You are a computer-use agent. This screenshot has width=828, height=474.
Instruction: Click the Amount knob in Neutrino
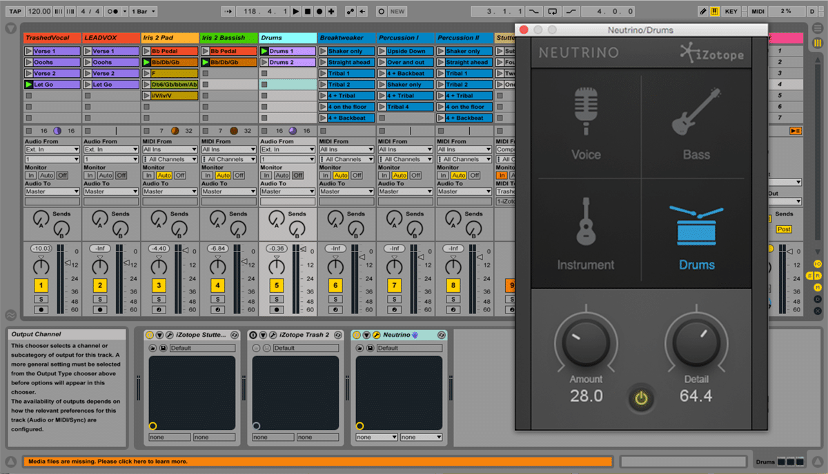(x=586, y=342)
